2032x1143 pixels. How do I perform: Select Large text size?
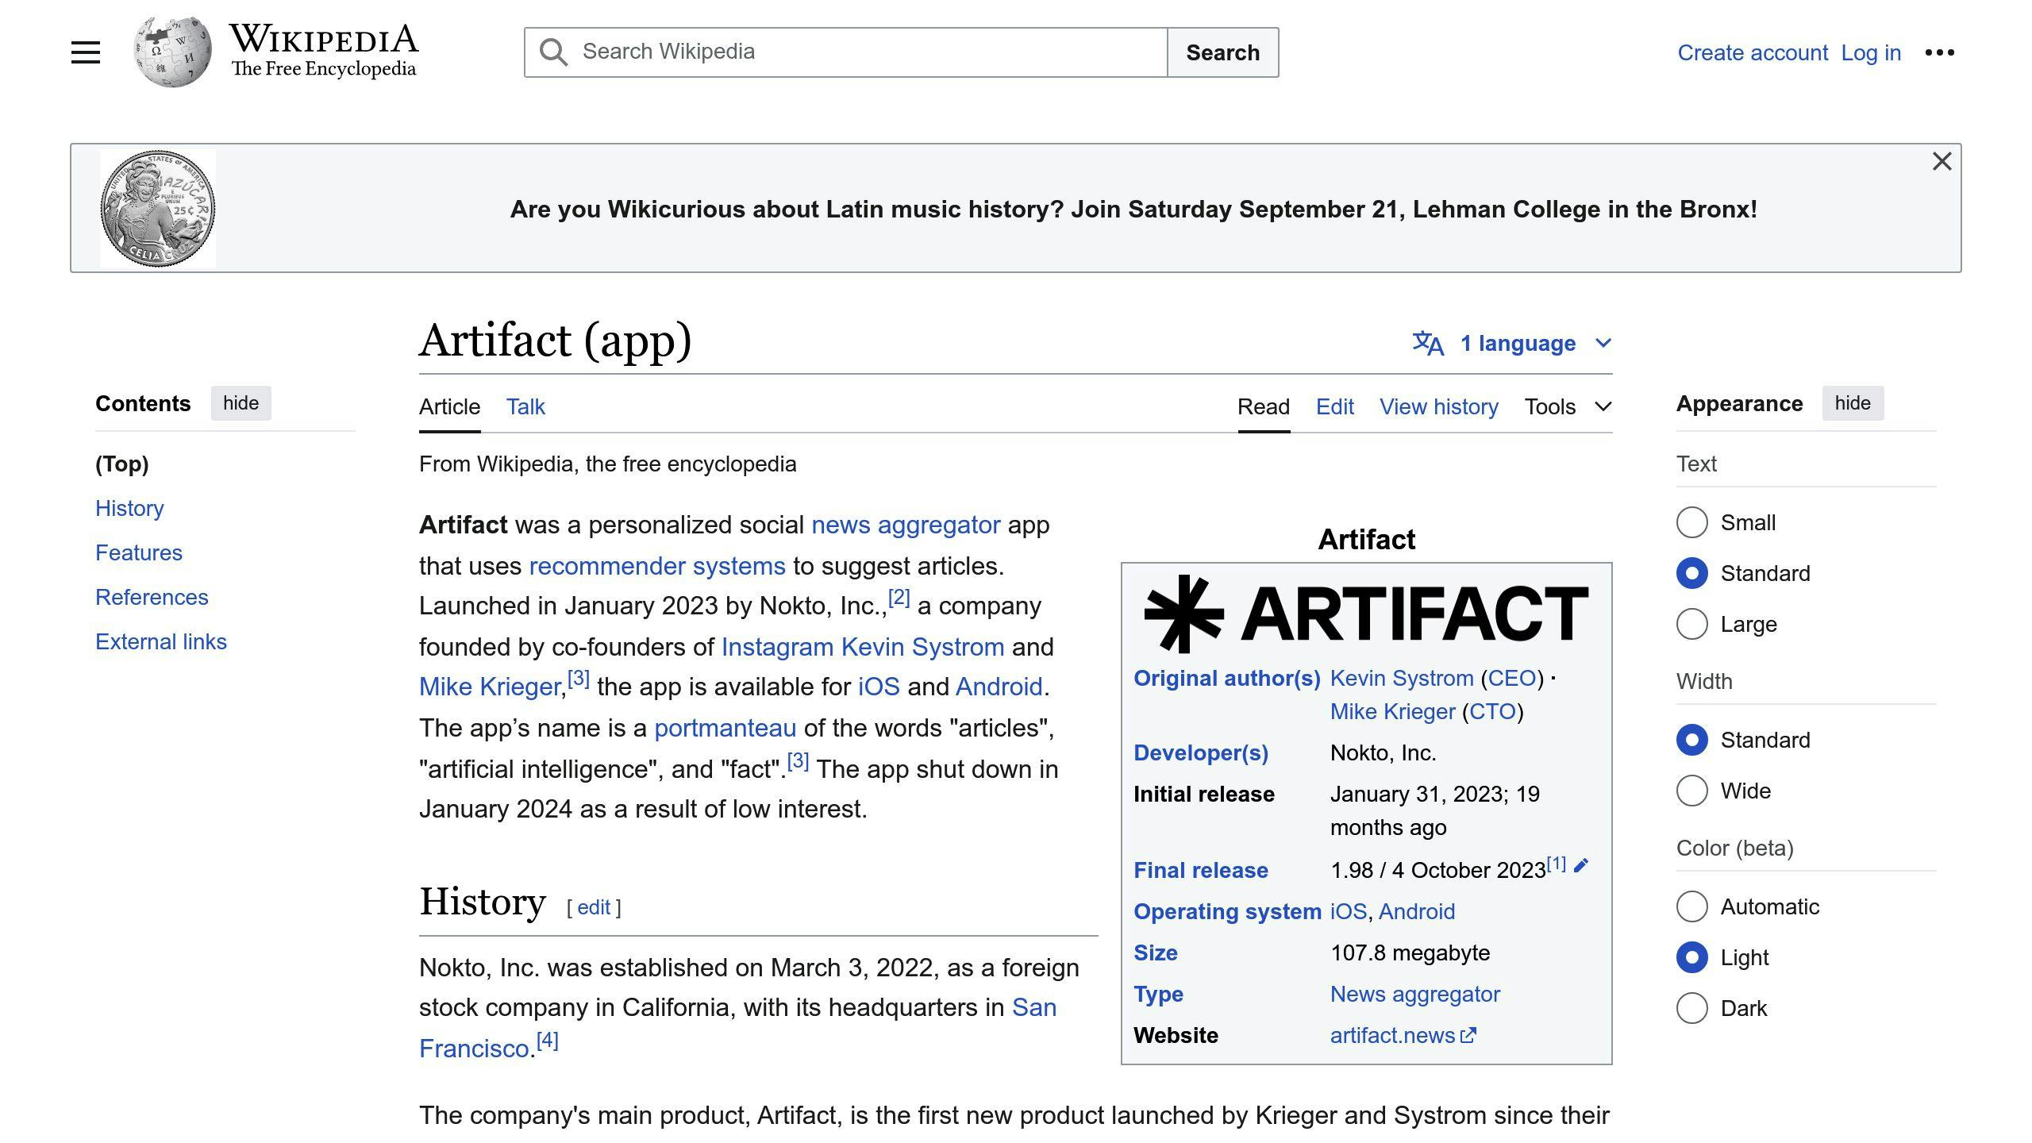(x=1691, y=624)
